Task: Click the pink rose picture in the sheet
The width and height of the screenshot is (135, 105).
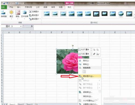Action: [67, 61]
